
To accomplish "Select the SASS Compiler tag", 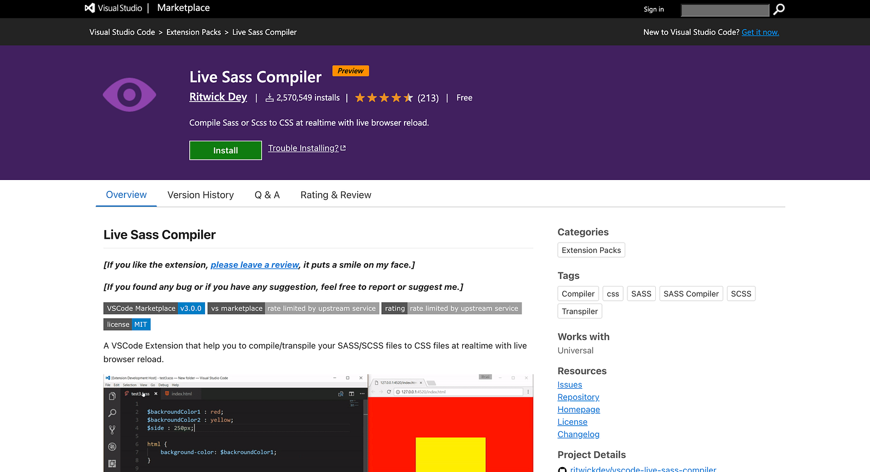I will (691, 294).
